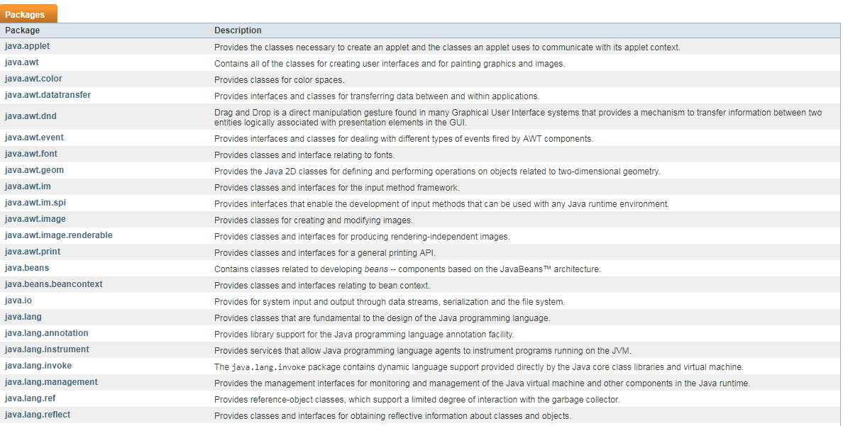
Task: Select the java.lang.reflect package link
Action: pos(37,415)
